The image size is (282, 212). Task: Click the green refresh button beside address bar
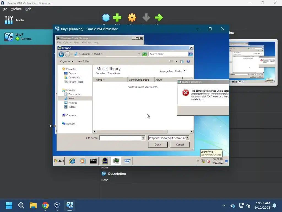(x=145, y=54)
